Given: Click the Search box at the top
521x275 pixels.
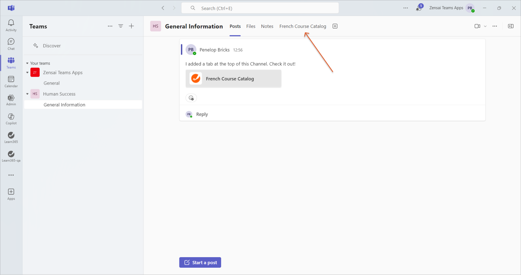Looking at the screenshot, I should point(260,8).
